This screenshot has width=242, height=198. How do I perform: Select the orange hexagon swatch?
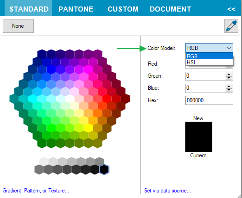click(x=97, y=113)
